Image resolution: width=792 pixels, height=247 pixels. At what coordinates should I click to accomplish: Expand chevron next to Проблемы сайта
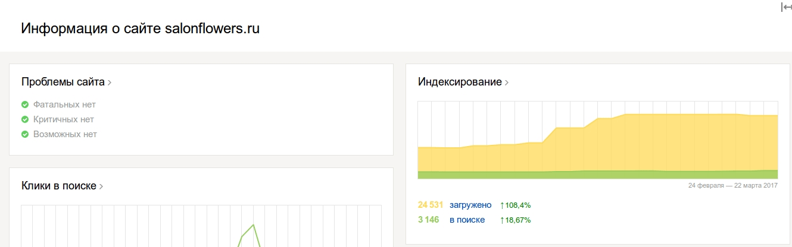click(x=110, y=83)
